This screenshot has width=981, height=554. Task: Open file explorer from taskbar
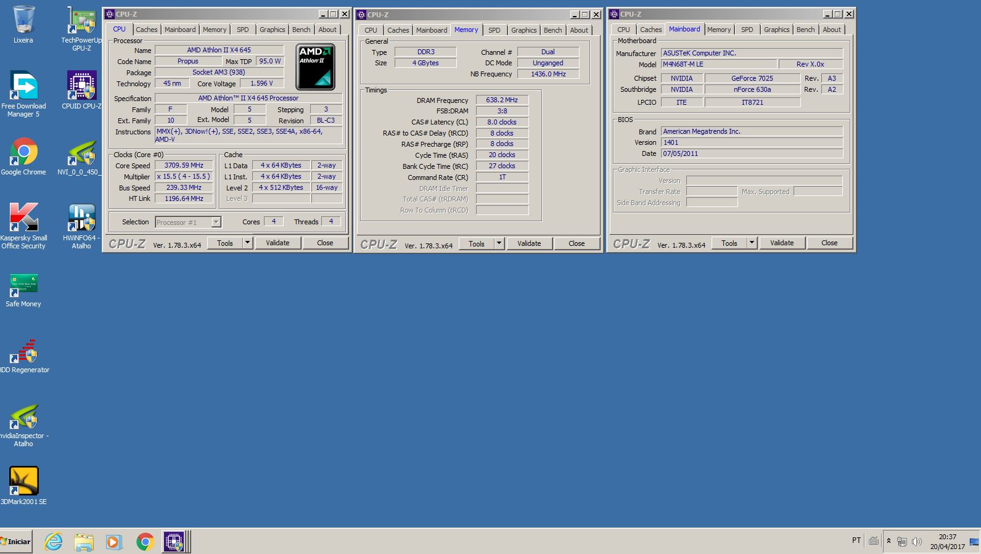tap(84, 542)
